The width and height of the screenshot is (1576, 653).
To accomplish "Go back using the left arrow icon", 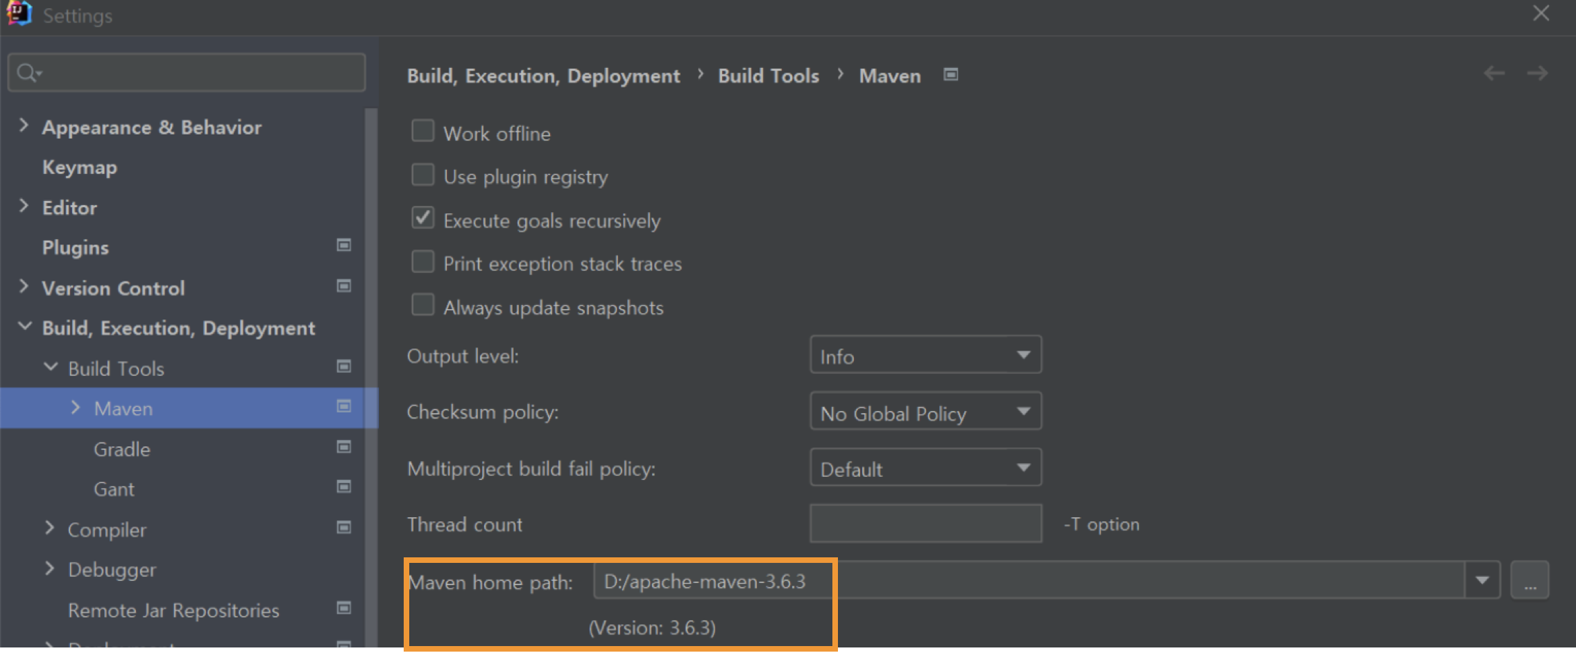I will click(x=1494, y=73).
